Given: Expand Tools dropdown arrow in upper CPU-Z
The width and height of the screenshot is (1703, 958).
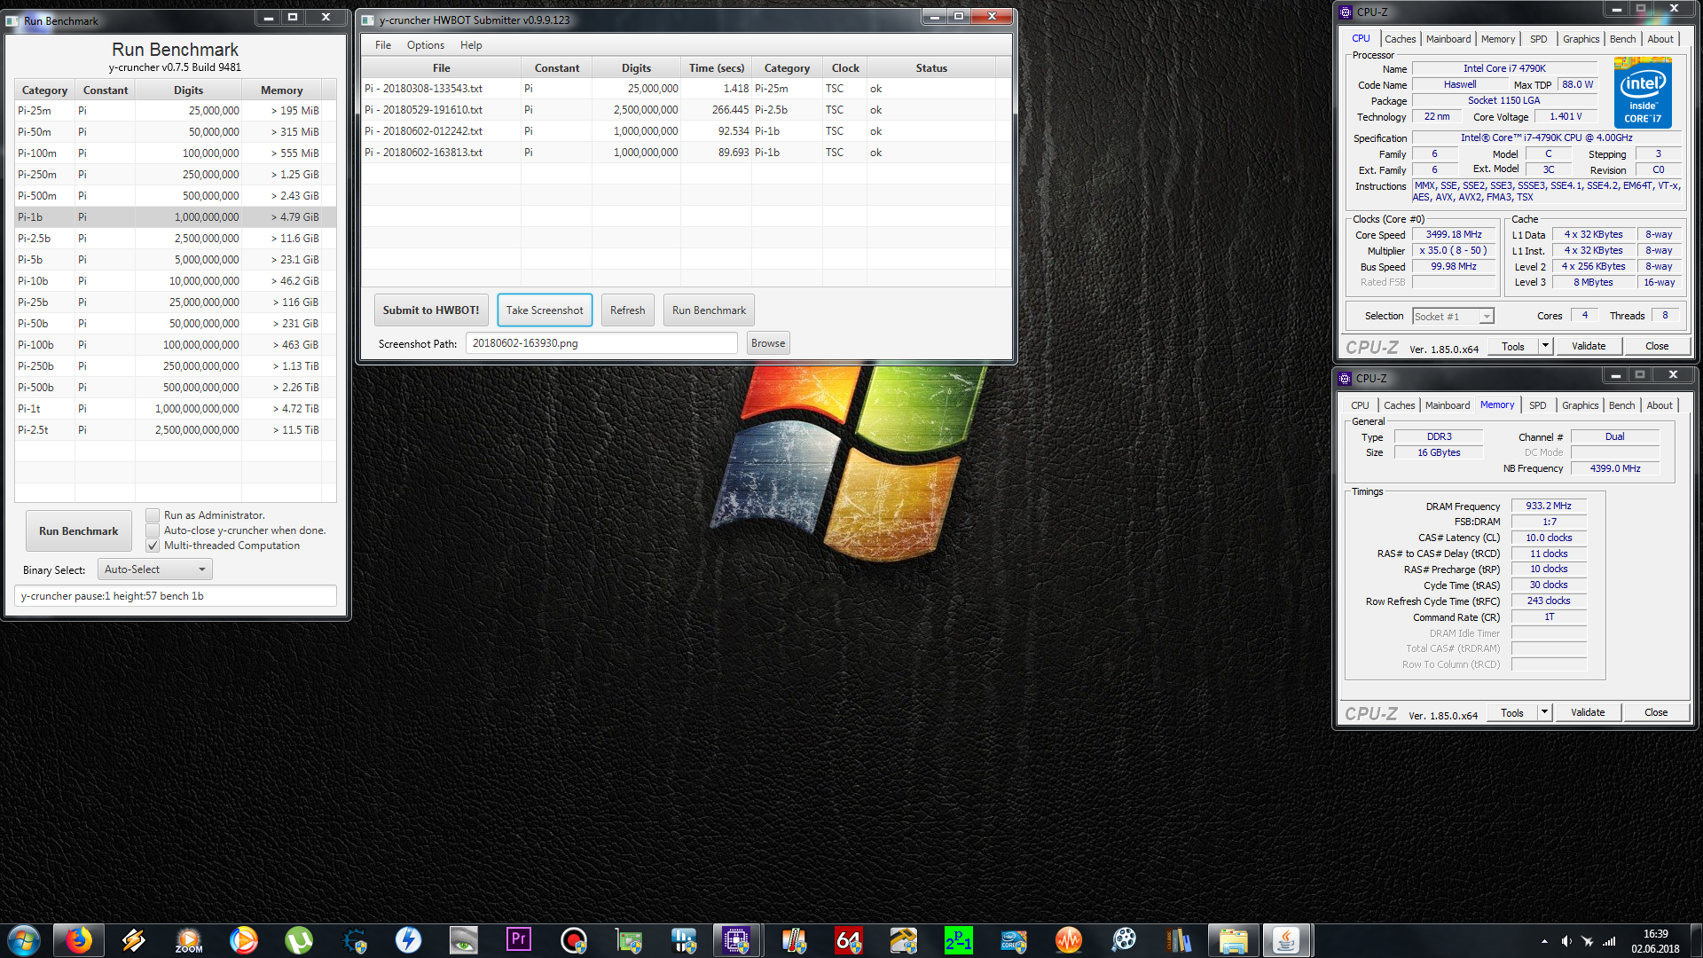Looking at the screenshot, I should point(1545,346).
